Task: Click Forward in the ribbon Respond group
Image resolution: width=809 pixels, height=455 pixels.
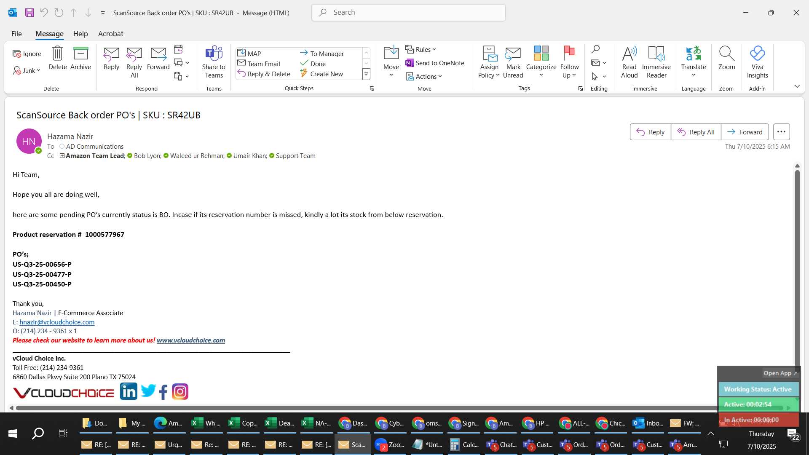Action: (x=158, y=58)
